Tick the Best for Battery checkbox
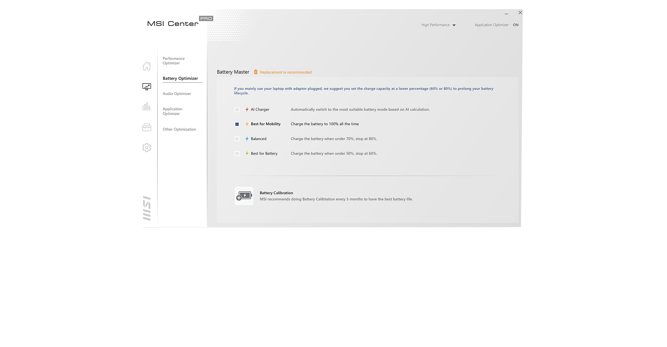The width and height of the screenshot is (667, 347). click(237, 154)
